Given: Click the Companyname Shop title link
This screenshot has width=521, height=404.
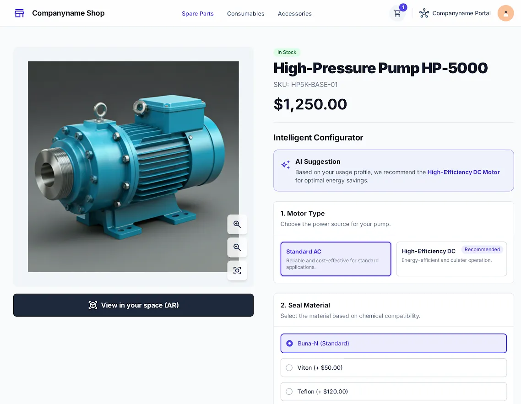Looking at the screenshot, I should [68, 13].
